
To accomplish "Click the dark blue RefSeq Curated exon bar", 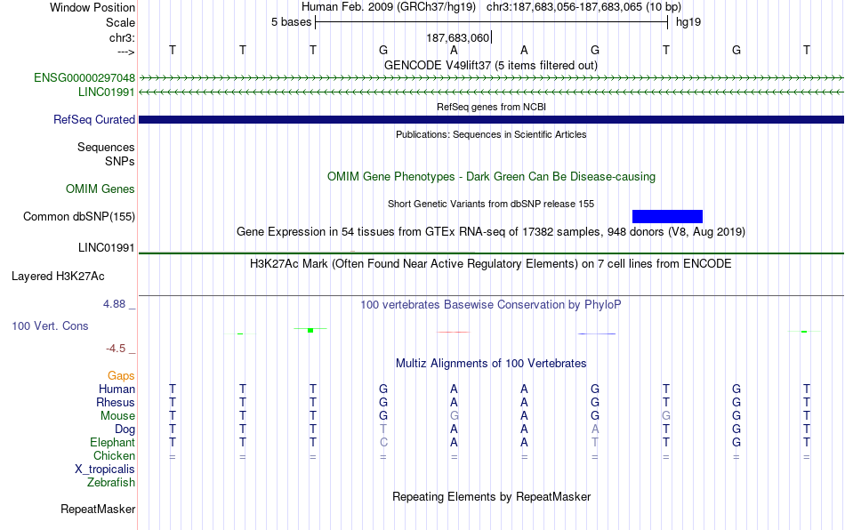I will [491, 119].
